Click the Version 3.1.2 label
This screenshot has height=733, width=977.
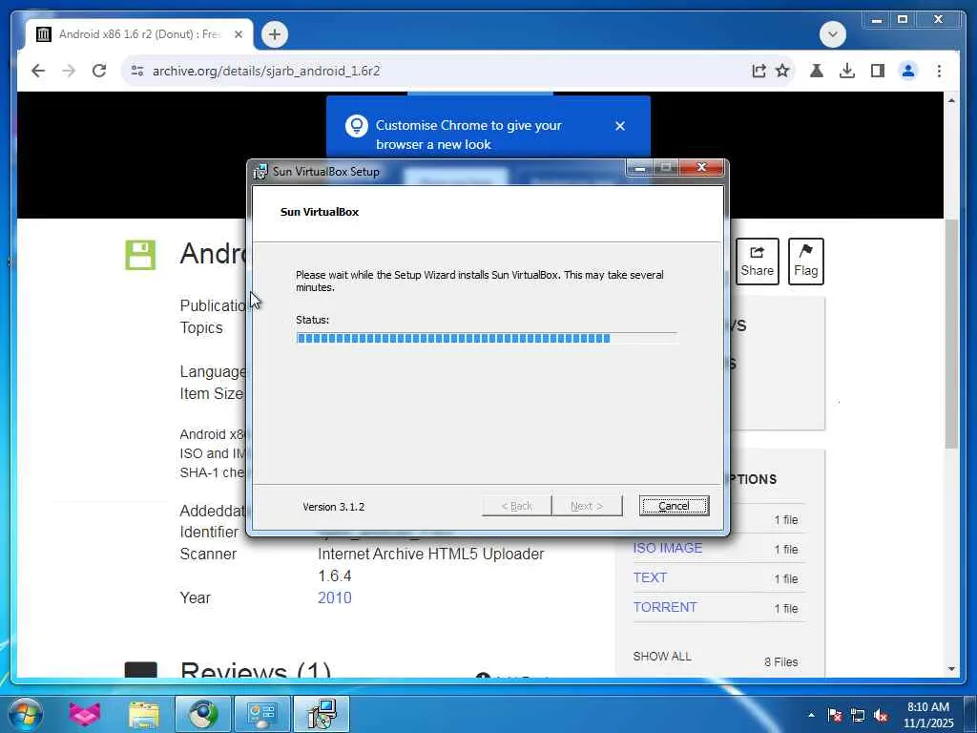click(x=333, y=507)
